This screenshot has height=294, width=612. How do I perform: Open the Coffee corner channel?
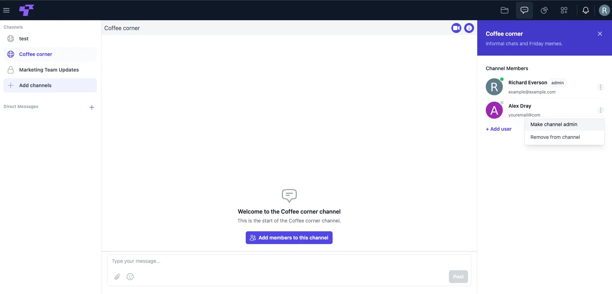coord(50,54)
